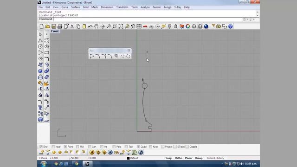Select the first arc tool in Arc palette
This screenshot has width=297, height=167.
tap(92, 56)
